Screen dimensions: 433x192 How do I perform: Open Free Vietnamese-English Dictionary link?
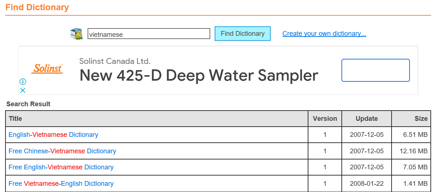(61, 184)
